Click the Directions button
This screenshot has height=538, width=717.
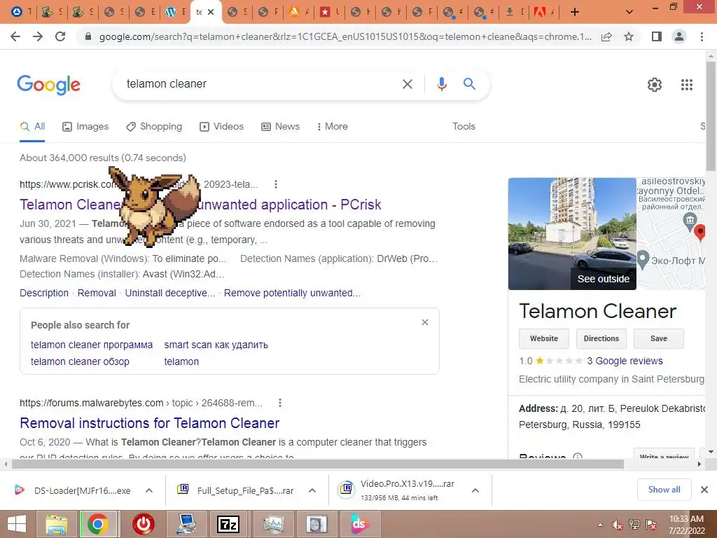(601, 338)
